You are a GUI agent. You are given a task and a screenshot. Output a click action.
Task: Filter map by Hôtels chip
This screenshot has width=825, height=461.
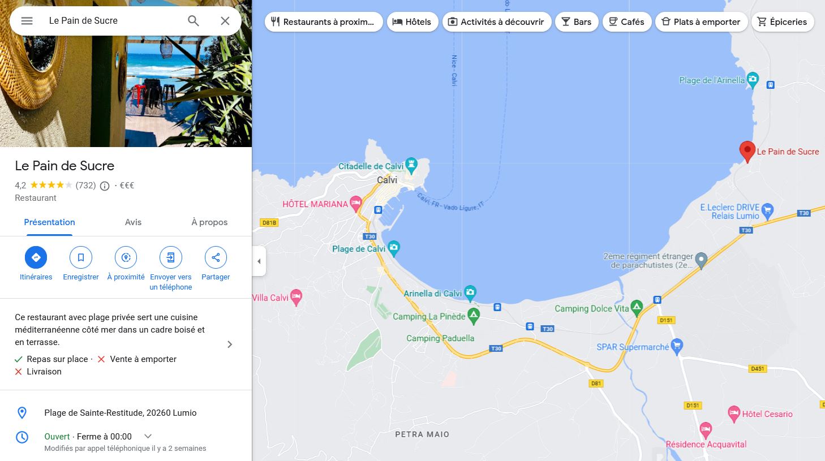(x=412, y=21)
